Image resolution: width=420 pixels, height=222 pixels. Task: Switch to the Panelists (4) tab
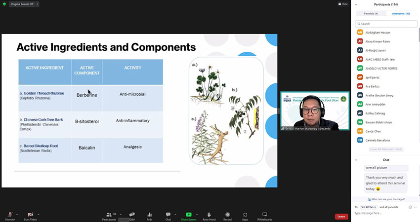click(371, 13)
